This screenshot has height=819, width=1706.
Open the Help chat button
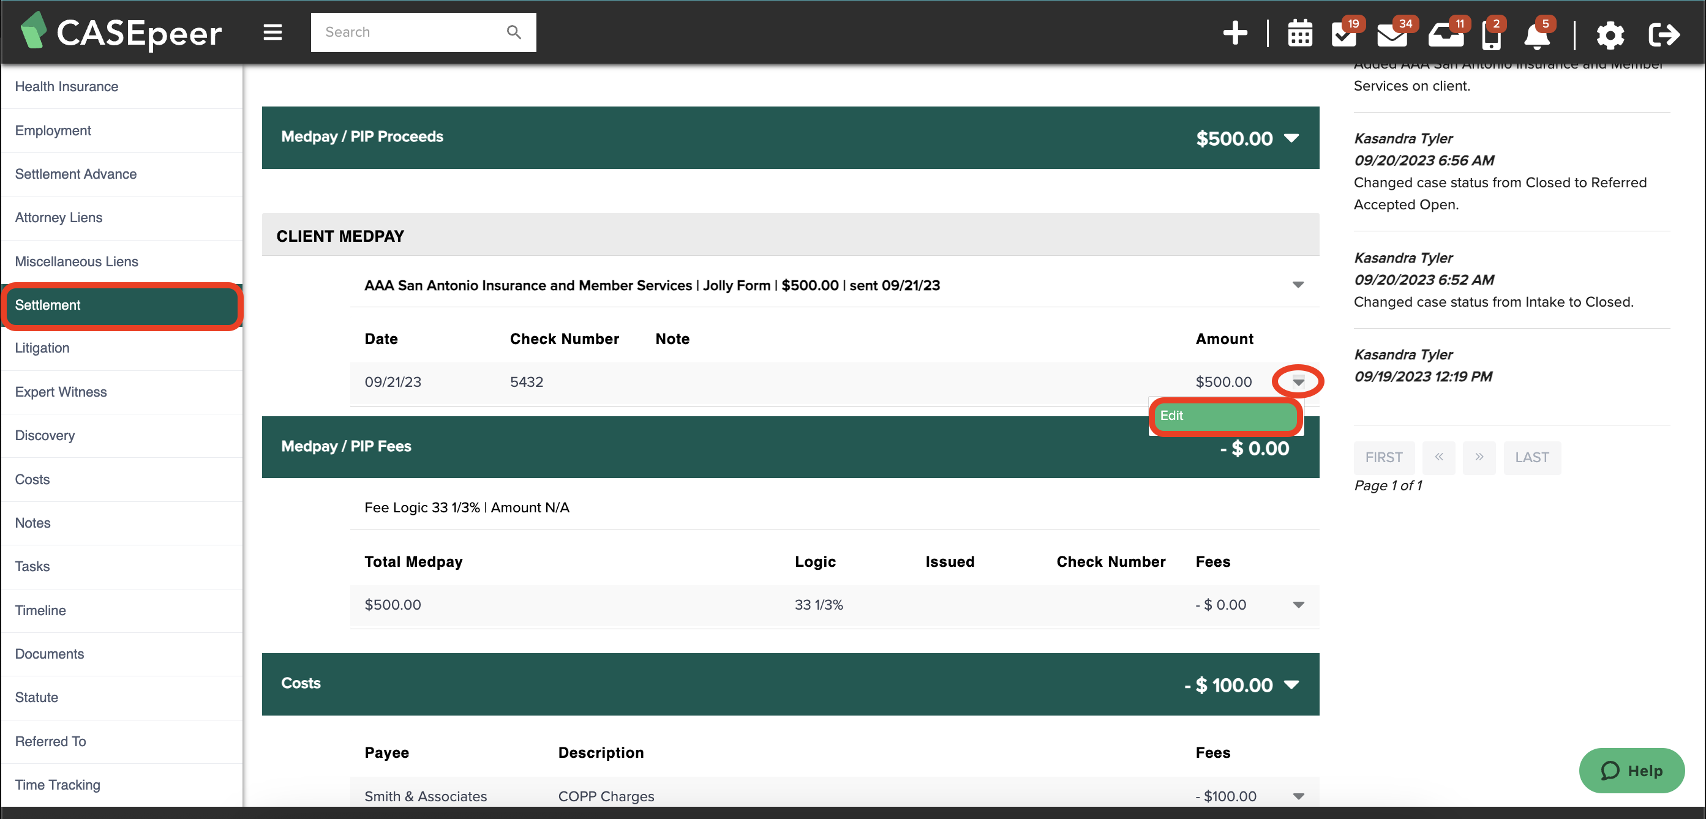tap(1631, 771)
